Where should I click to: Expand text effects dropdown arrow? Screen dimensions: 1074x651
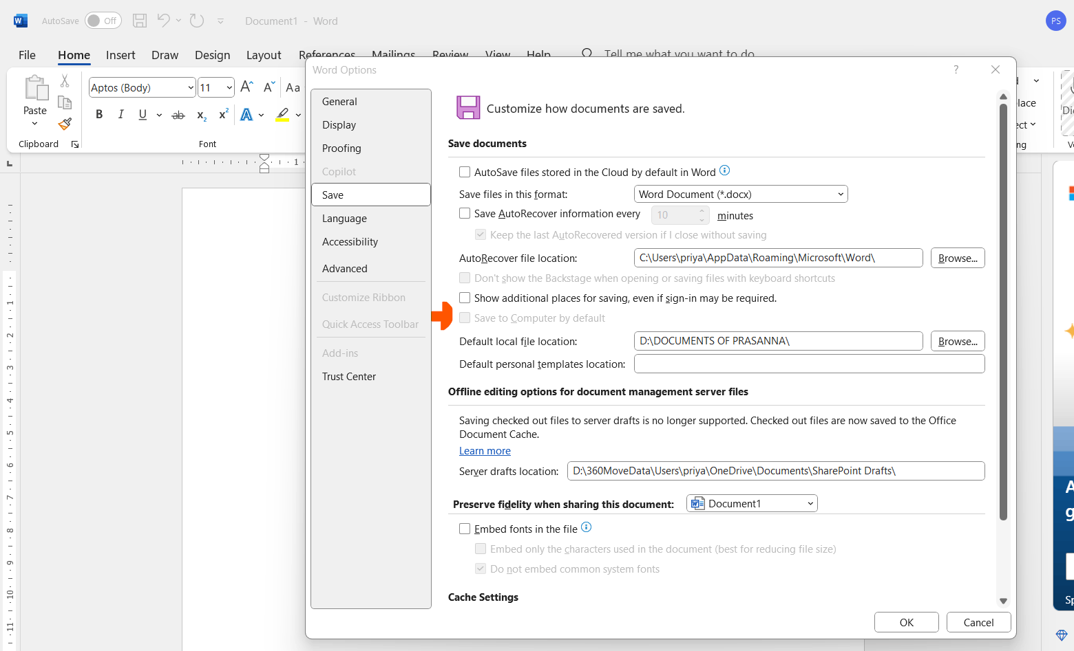262,115
